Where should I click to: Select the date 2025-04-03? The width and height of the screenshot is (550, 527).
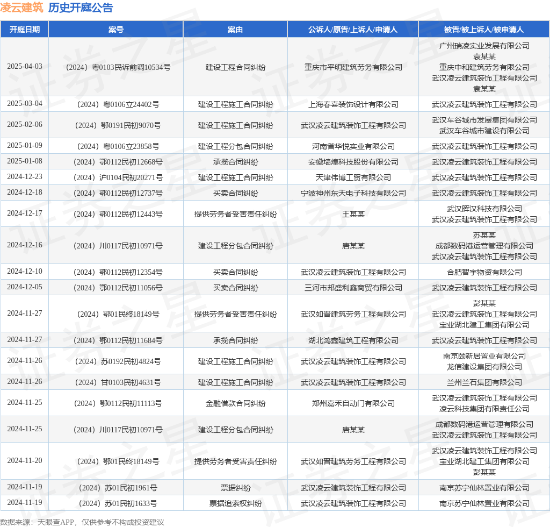(25, 66)
